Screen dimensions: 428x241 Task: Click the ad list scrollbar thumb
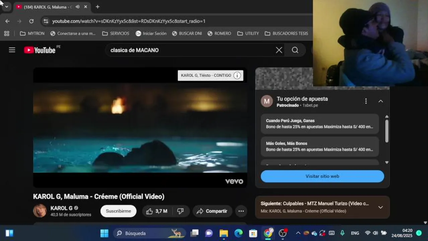[x=387, y=131]
